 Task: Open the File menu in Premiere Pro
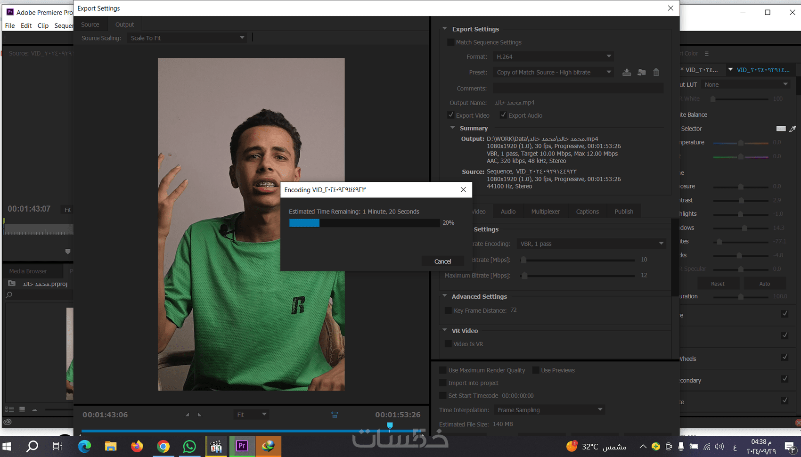pos(10,25)
